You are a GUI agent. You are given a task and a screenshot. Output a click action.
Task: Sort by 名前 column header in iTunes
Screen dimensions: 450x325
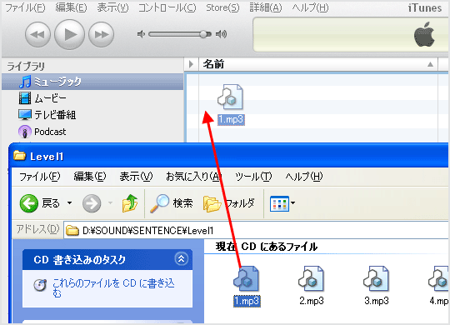tap(318, 64)
